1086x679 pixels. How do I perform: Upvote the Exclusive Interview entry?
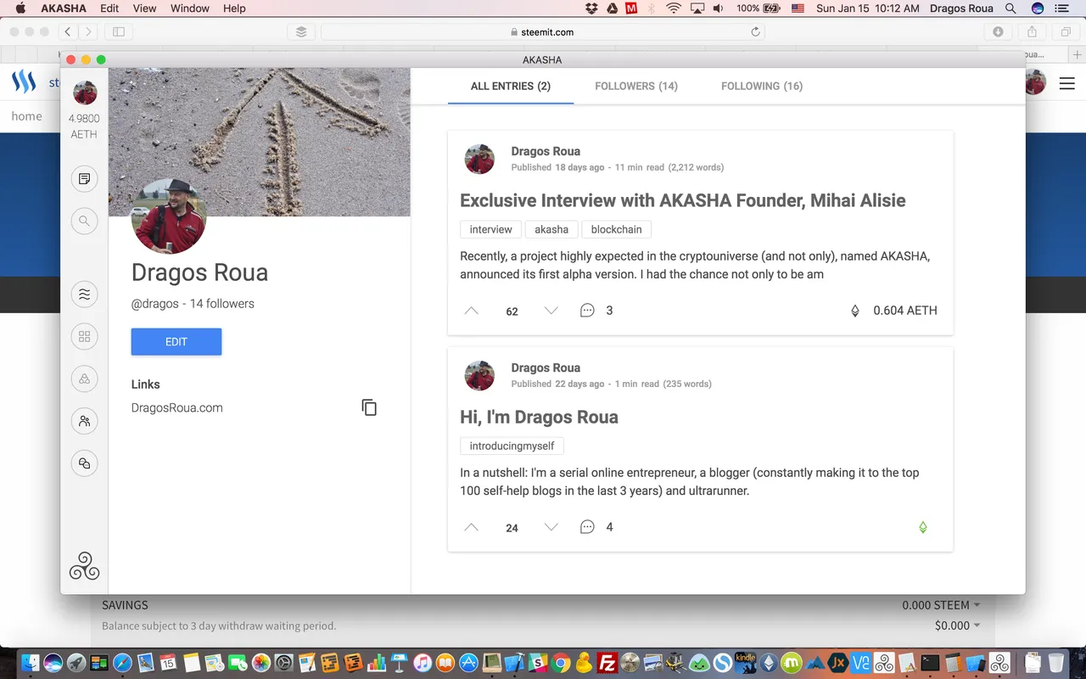coord(472,311)
